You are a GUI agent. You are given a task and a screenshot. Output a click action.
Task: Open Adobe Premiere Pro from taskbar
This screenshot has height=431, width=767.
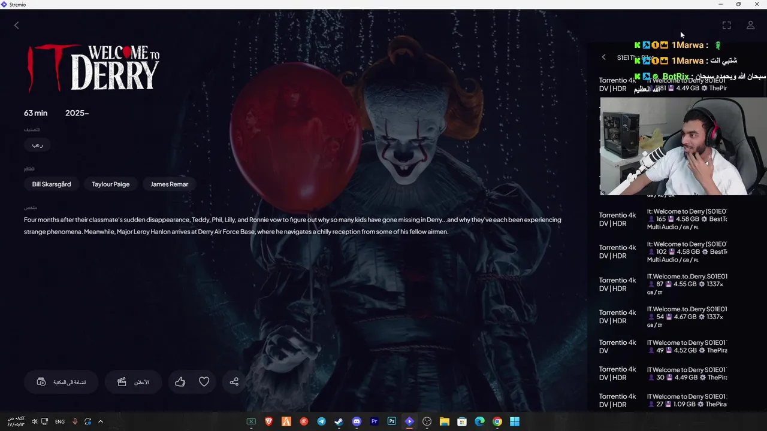(375, 421)
